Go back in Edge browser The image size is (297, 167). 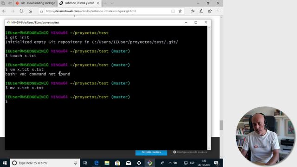tap(4, 11)
